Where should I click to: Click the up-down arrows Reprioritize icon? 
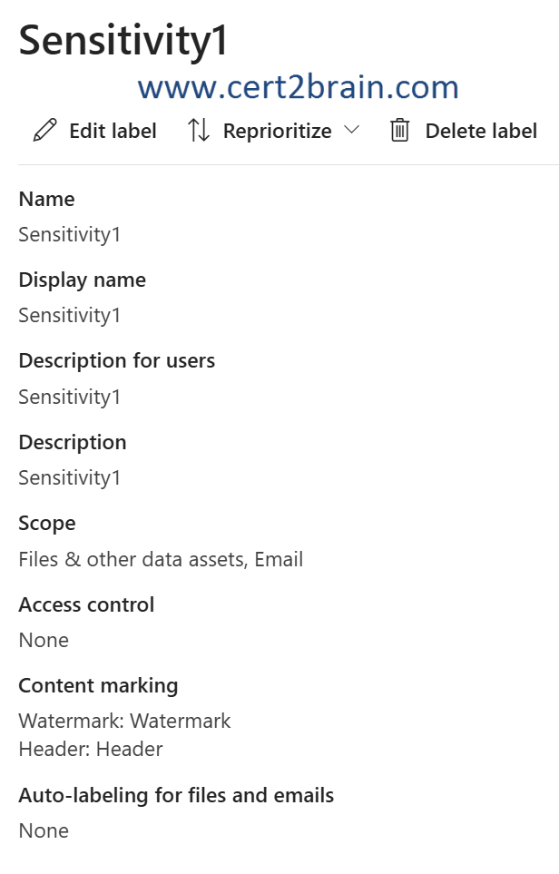[199, 131]
